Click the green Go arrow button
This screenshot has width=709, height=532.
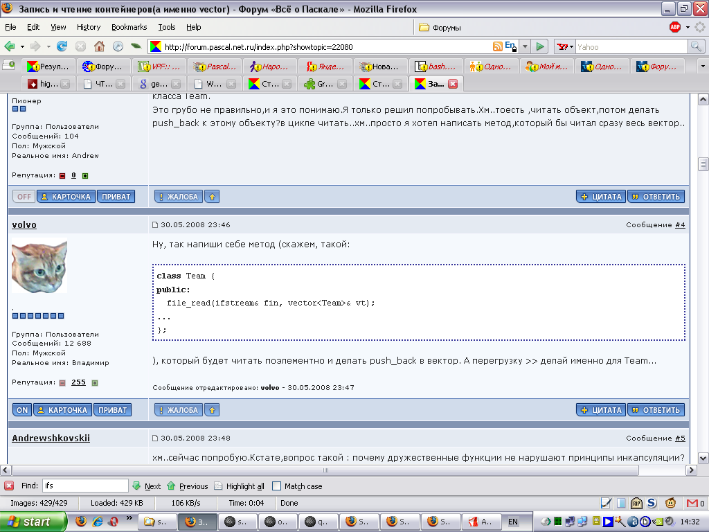tap(541, 46)
